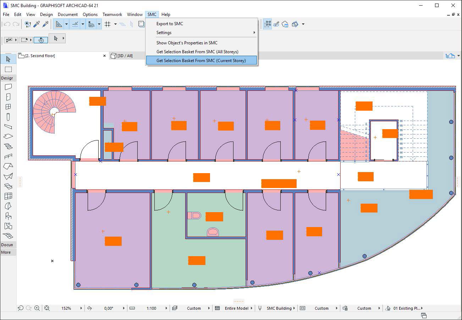Open the Design menu
Screen dimensions: 462x320
tap(46, 15)
